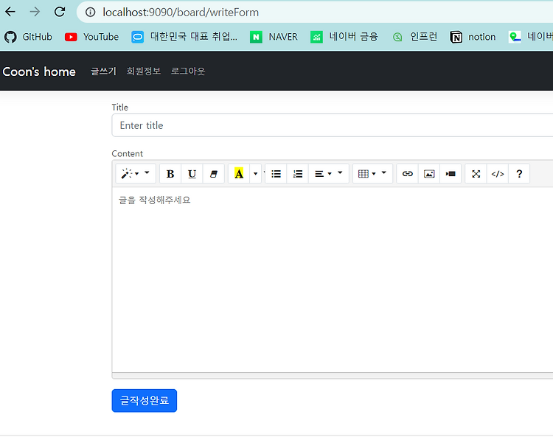Click the 로그아웃 nav menu item

click(188, 71)
